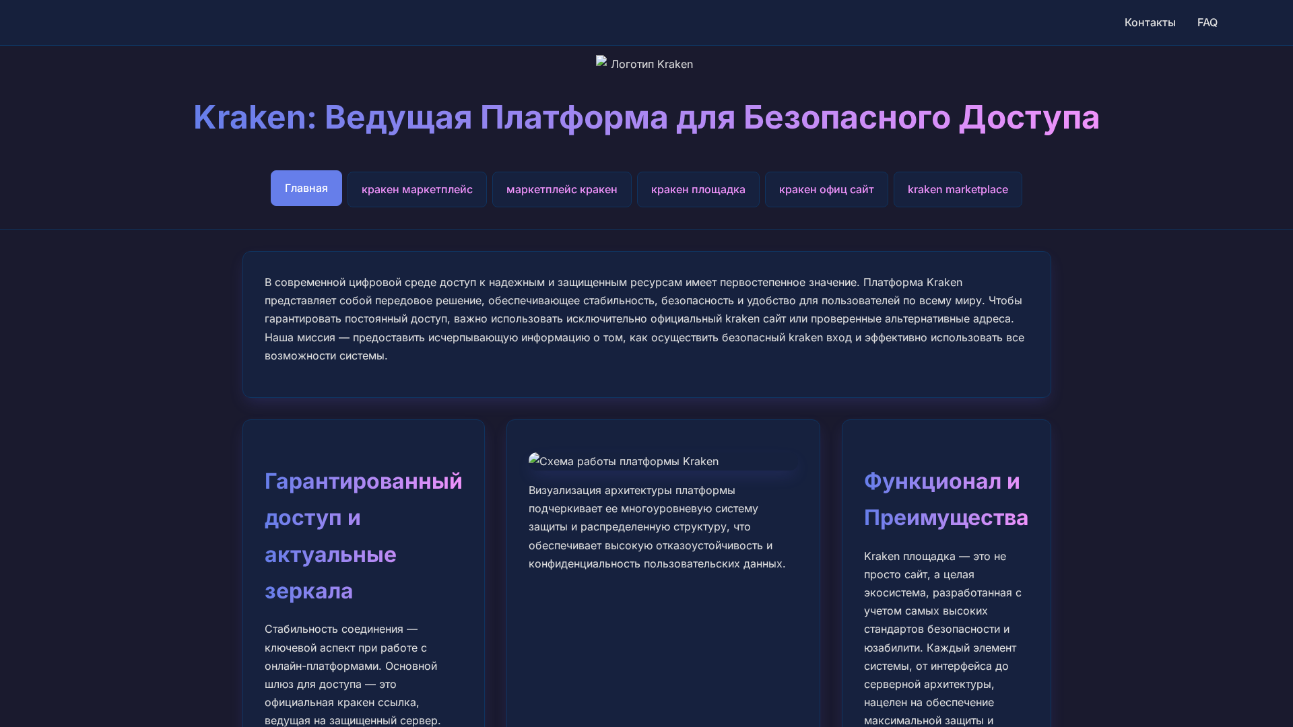Click heading Функционал и Преимущества

click(x=946, y=499)
